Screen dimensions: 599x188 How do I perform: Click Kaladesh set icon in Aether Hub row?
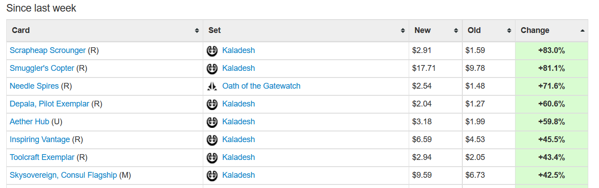point(212,122)
